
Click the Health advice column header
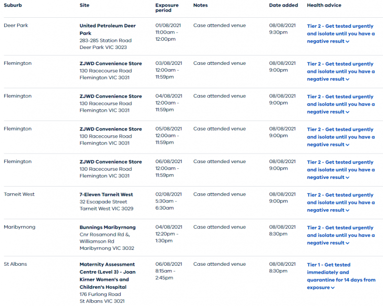pos(324,5)
